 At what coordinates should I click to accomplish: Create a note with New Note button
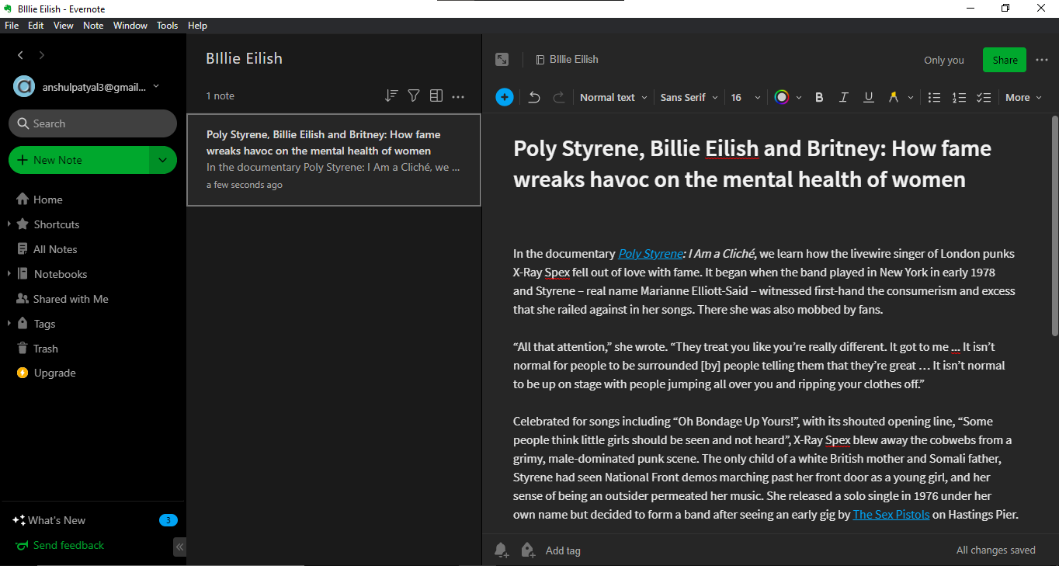pos(78,160)
